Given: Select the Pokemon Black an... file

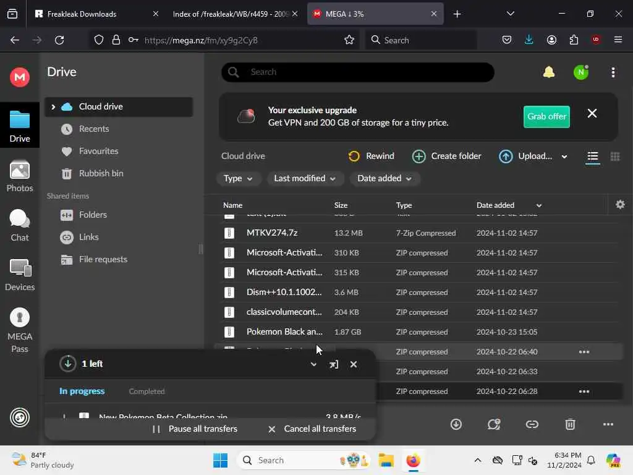Looking at the screenshot, I should click(x=420, y=332).
